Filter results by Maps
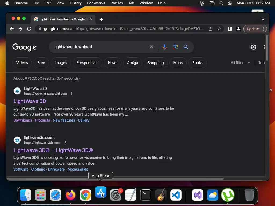Image resolution: width=275 pixels, height=206 pixels. pyautogui.click(x=178, y=63)
